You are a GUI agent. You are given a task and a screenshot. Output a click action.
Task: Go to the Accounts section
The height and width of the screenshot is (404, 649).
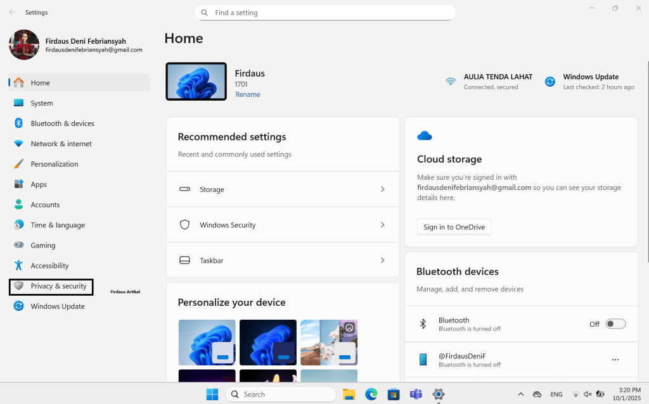(45, 205)
